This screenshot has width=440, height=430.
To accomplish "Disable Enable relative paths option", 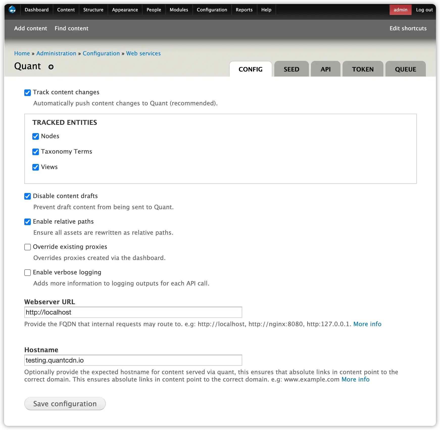I will pyautogui.click(x=27, y=222).
